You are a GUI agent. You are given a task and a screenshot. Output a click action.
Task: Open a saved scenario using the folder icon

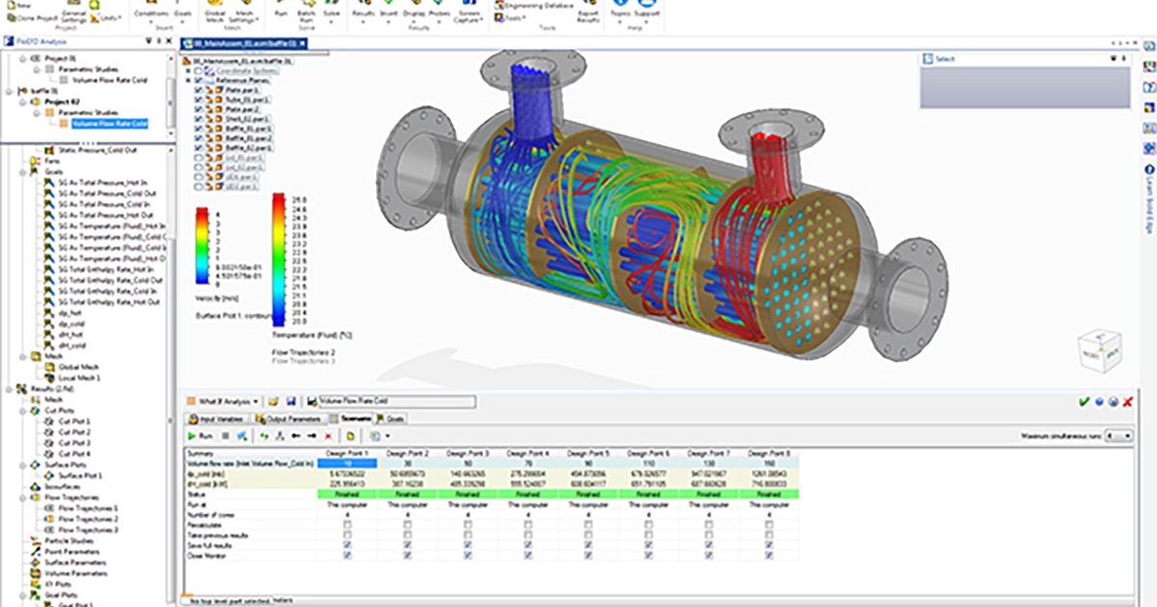click(272, 401)
